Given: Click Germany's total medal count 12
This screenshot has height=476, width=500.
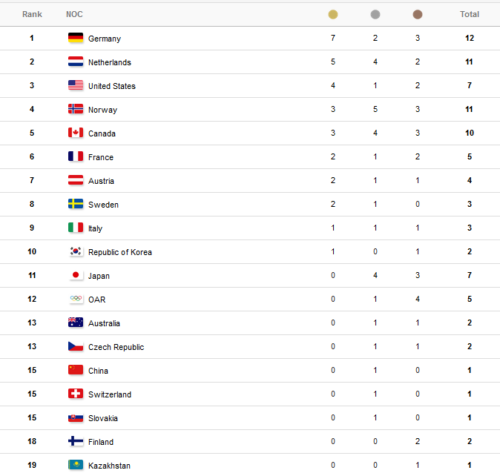Looking at the screenshot, I should point(470,38).
